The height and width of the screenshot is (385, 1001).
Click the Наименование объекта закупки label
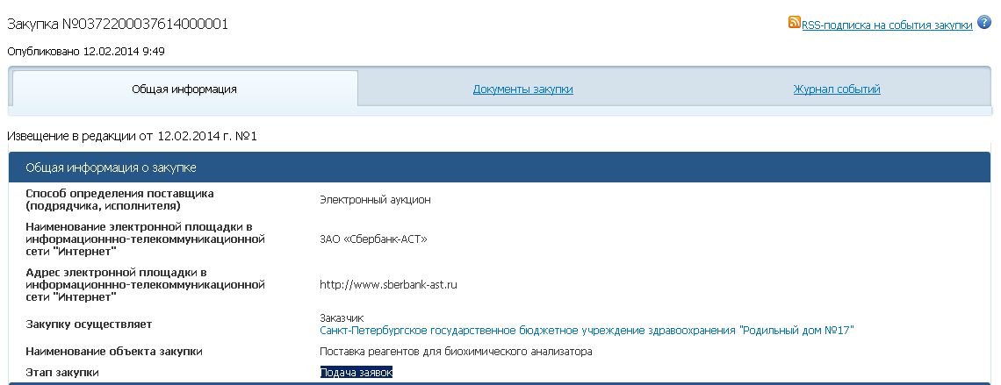114,351
